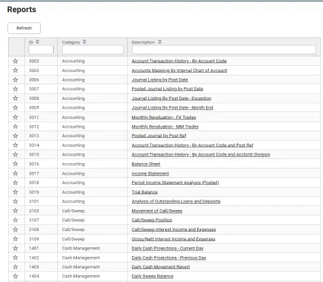Open Journal Listing By Post Date - Exception
Viewport: 323px width, 282px height.
click(x=171, y=99)
